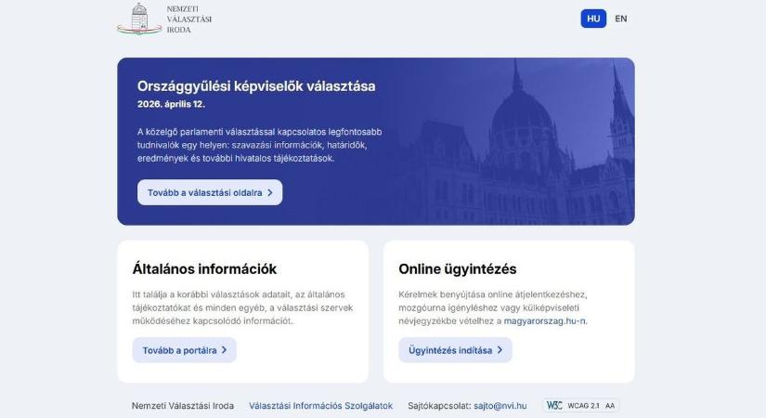
Task: Click chevron in Tovább a választási oldalra
Action: tap(270, 192)
